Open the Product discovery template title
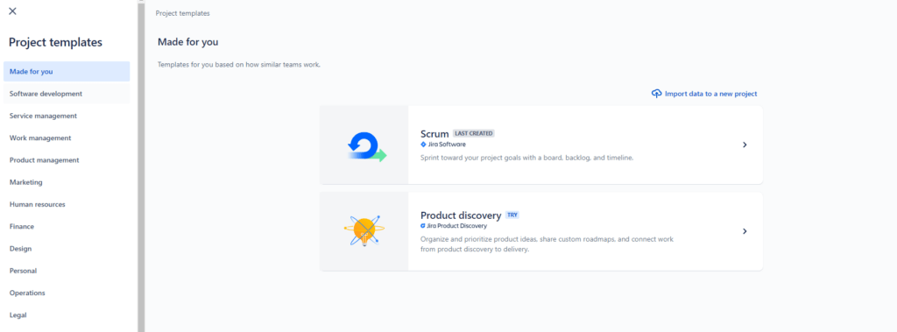The height and width of the screenshot is (332, 897). [x=461, y=215]
